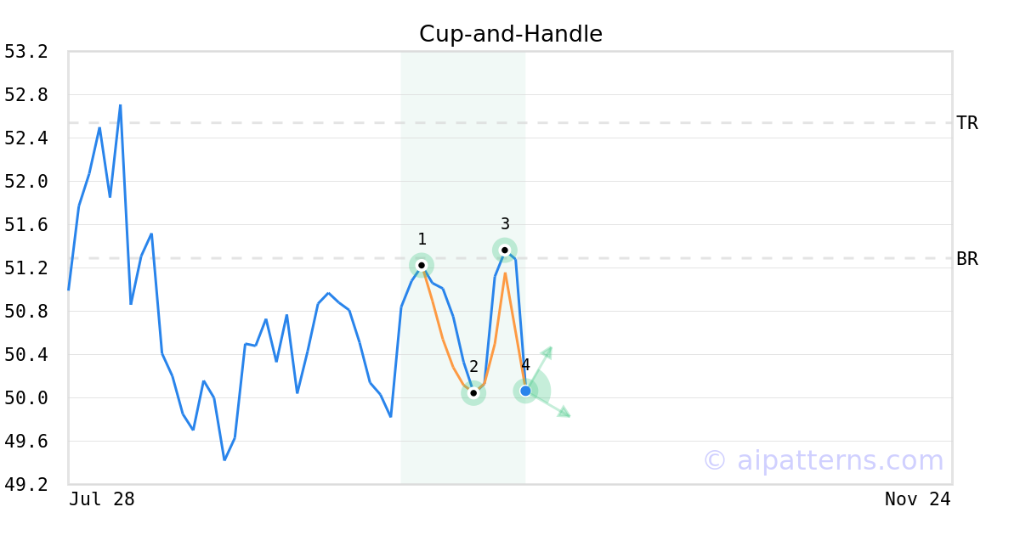Select the 52.0 price axis label
1020x535 pixels.
(x=26, y=182)
